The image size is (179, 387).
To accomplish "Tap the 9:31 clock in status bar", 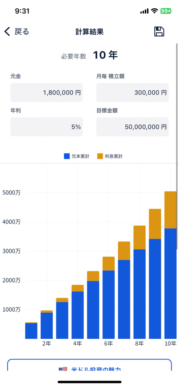I will tap(22, 11).
